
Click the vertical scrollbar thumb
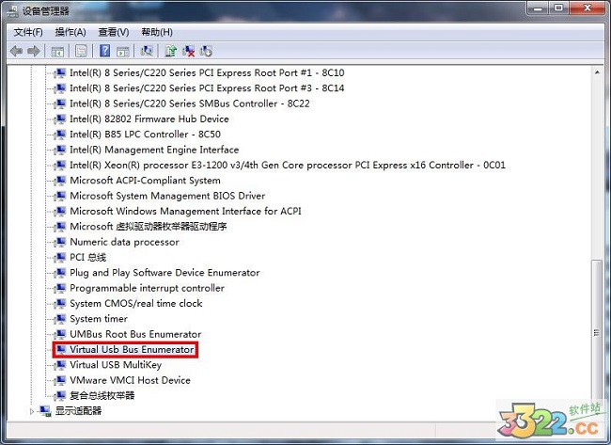pyautogui.click(x=597, y=333)
